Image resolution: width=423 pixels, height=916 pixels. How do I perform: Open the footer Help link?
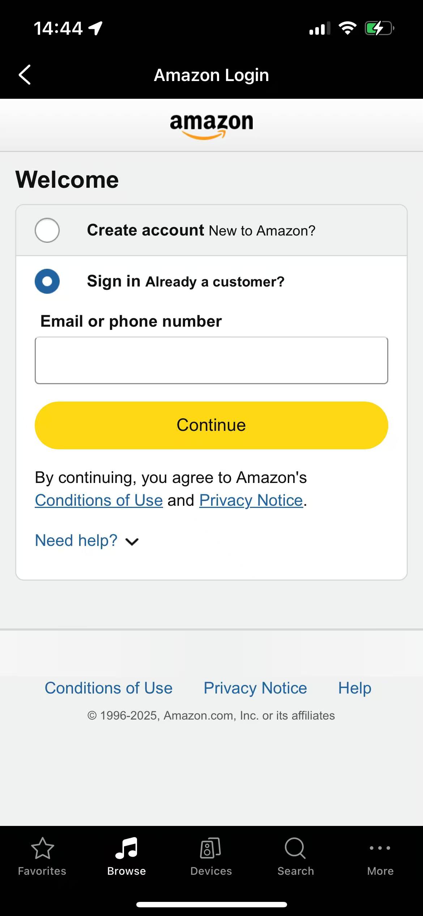[x=355, y=688]
